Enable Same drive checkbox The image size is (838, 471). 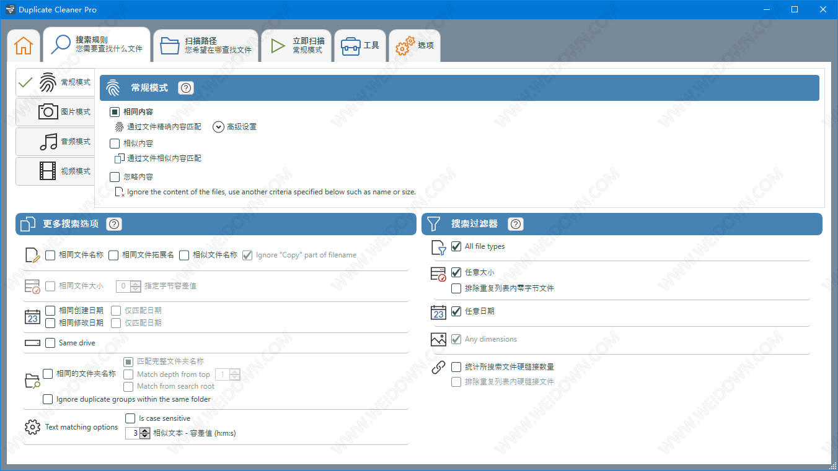pyautogui.click(x=50, y=343)
